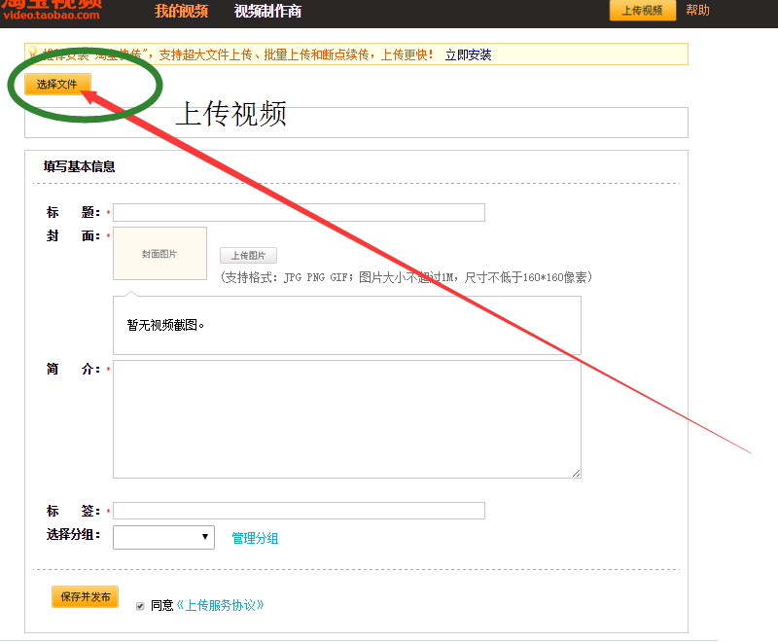Click the description box resize handle

[x=576, y=473]
